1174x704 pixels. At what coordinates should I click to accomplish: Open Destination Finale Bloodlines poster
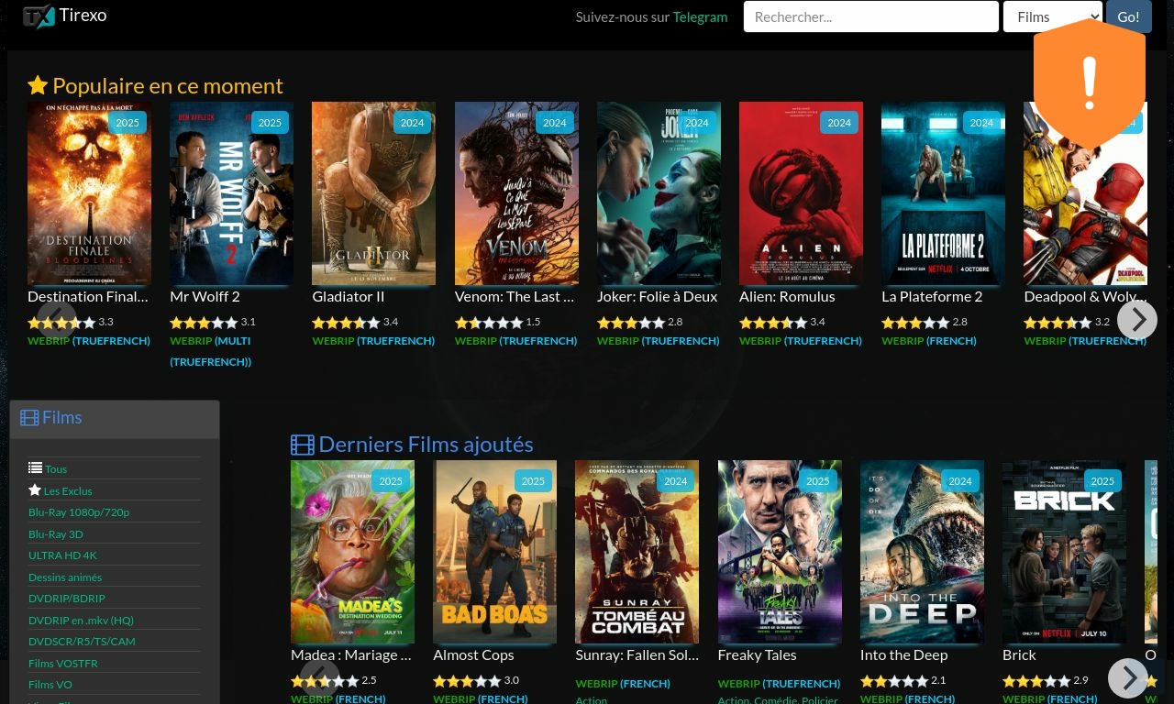(x=89, y=193)
